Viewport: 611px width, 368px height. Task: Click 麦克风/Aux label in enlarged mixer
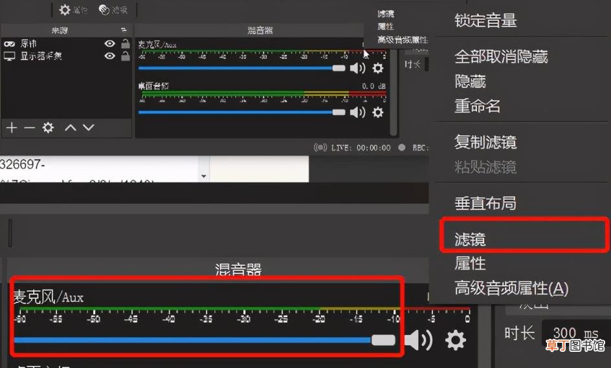[49, 297]
